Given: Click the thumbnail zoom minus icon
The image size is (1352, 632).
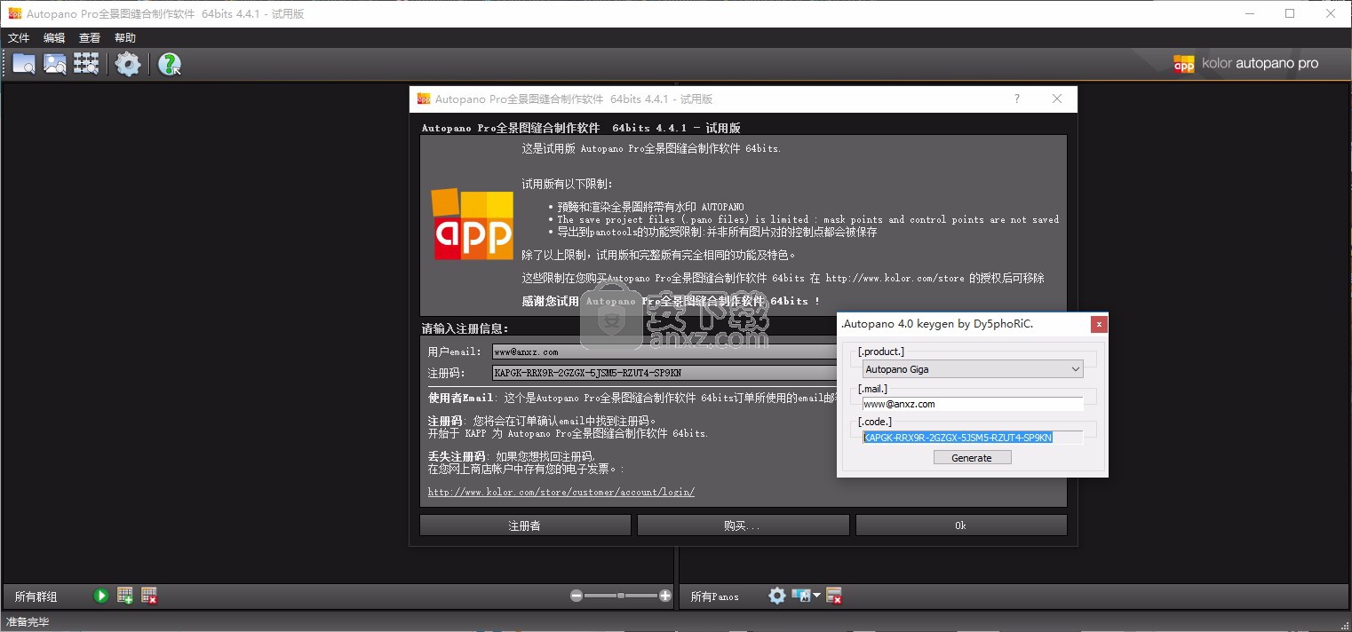Looking at the screenshot, I should [577, 596].
